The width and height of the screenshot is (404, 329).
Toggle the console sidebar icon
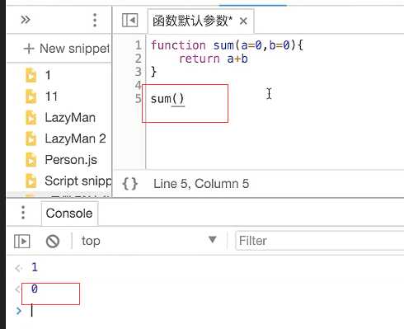(22, 242)
